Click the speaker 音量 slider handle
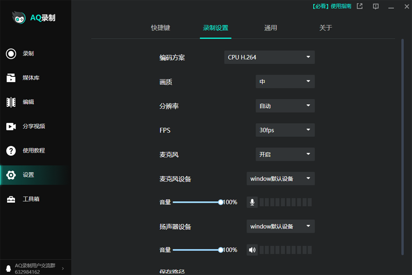Image resolution: width=412 pixels, height=275 pixels. 220,250
